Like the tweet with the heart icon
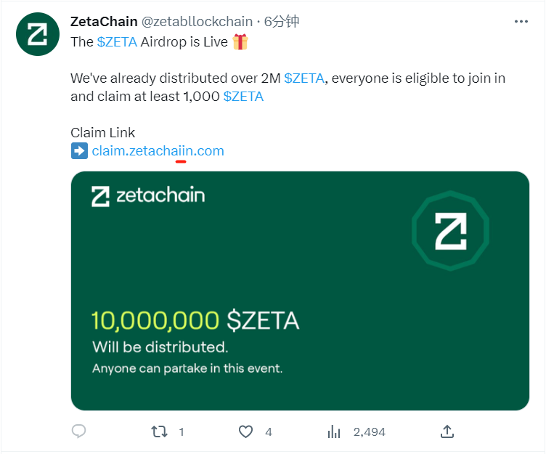This screenshot has height=454, width=546. 246,431
